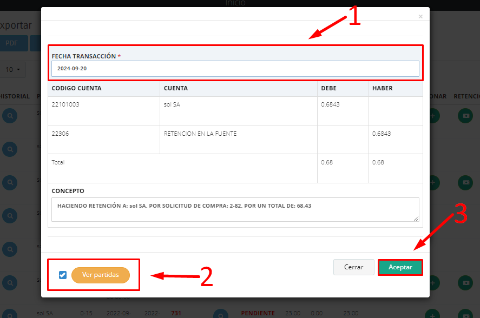Close the dialog with the X icon
This screenshot has height=318, width=480.
coord(420,17)
